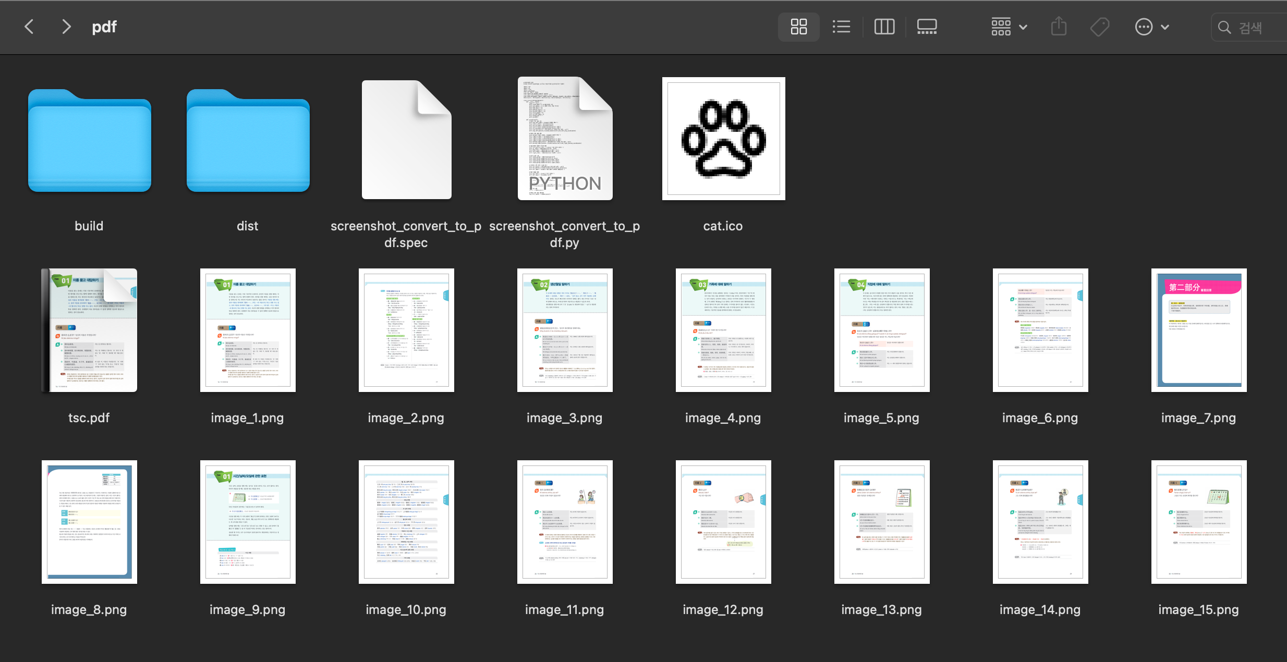Select the image_13.png thumbnail
The height and width of the screenshot is (662, 1287).
point(882,522)
